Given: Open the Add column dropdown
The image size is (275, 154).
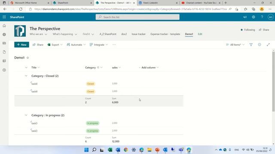Looking at the screenshot, I should (149, 68).
